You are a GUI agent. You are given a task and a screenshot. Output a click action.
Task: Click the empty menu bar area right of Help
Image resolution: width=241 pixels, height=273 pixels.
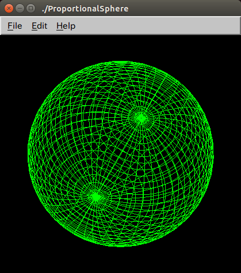point(157,26)
